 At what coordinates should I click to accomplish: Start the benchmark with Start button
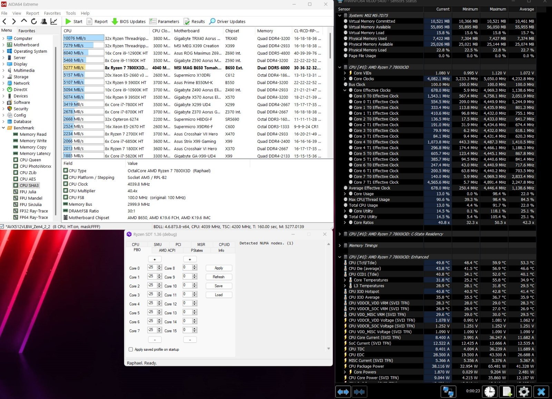point(74,21)
